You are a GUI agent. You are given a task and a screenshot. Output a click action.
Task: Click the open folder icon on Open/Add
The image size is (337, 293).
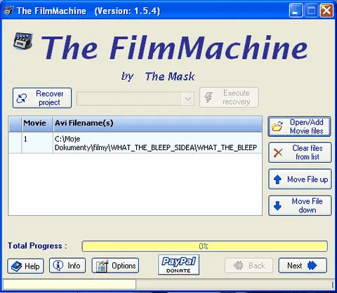click(277, 126)
